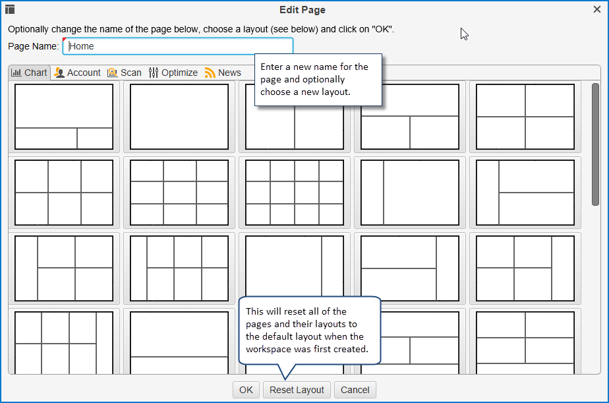Click into the Page Name text field

(x=178, y=46)
